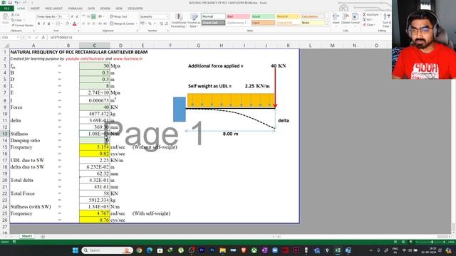Activate the Format Painter tool

click(22, 26)
